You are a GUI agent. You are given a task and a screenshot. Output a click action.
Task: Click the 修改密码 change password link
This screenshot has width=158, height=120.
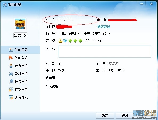click(104, 27)
